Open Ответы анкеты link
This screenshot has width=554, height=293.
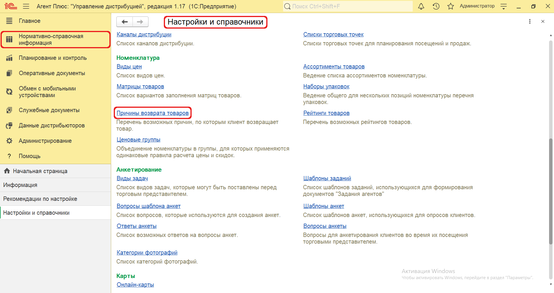[136, 226]
